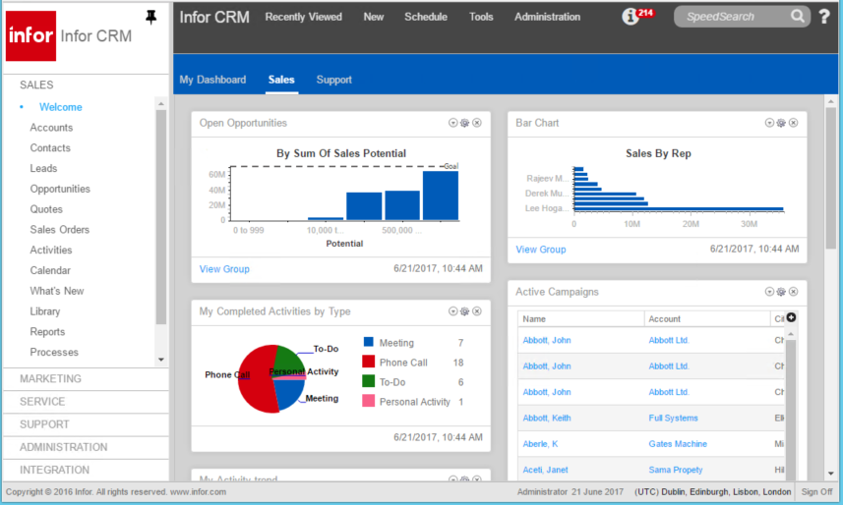The width and height of the screenshot is (843, 505).
Task: Open Quotes in the navigation list
Action: click(x=46, y=209)
